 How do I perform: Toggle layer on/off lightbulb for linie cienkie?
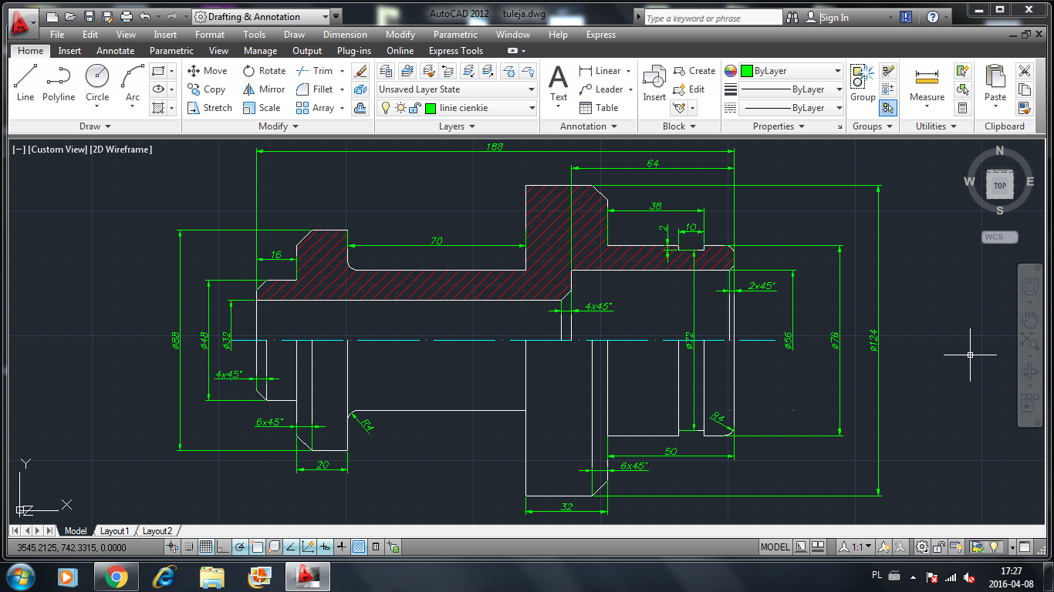(x=387, y=108)
